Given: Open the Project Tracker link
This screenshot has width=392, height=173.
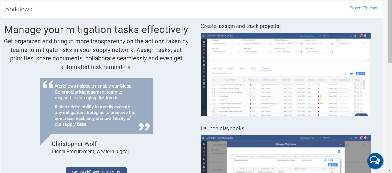Looking at the screenshot, I should coord(363,8).
